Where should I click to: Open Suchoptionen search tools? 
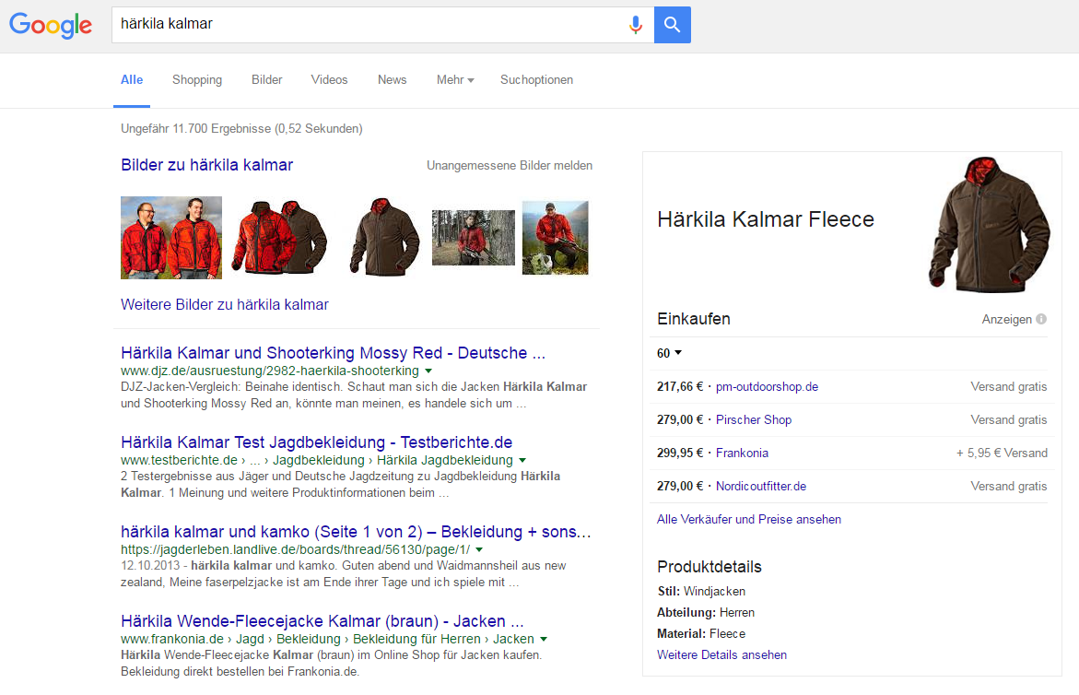pyautogui.click(x=537, y=80)
